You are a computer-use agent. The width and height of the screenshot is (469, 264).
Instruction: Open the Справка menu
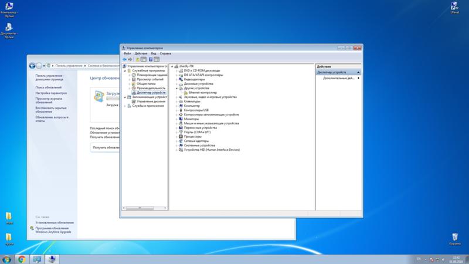point(165,53)
